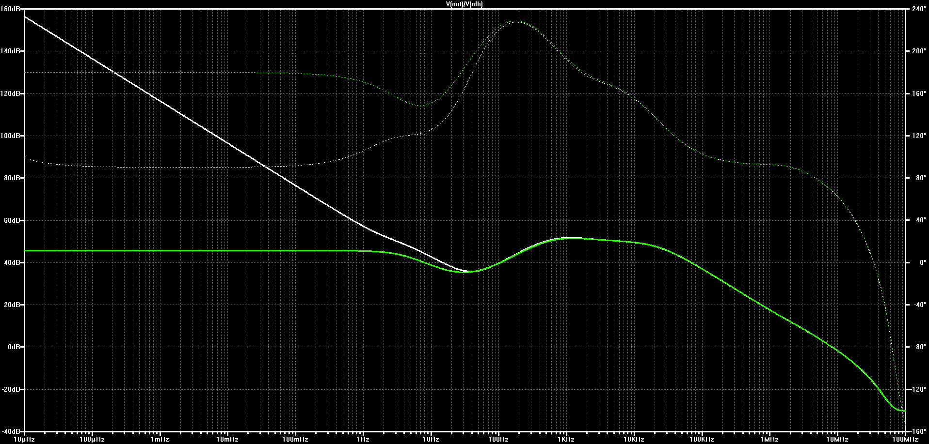Viewport: 929px width, 444px height.
Task: Select the 0dB magnitude axis label
Action: [x=13, y=347]
